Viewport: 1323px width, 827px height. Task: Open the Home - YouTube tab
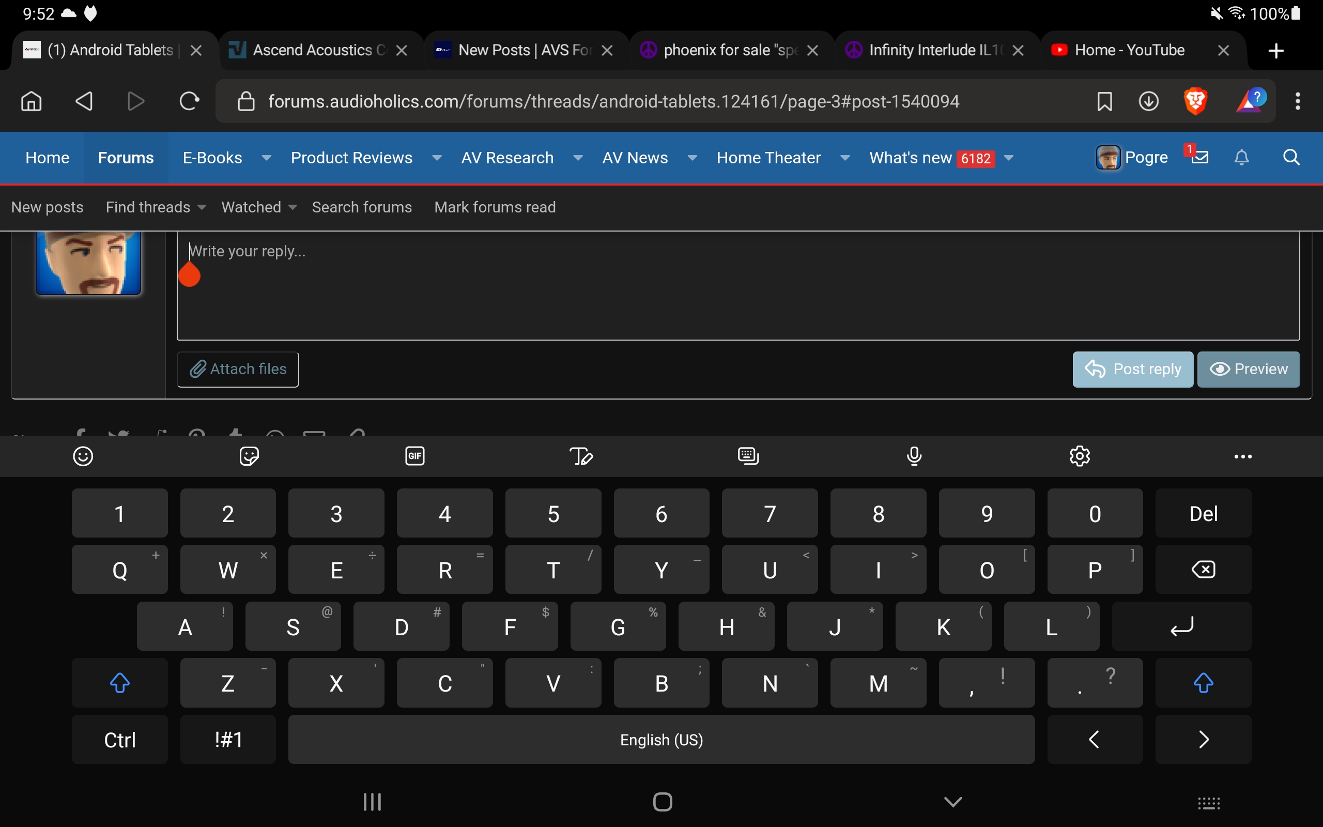pyautogui.click(x=1129, y=50)
